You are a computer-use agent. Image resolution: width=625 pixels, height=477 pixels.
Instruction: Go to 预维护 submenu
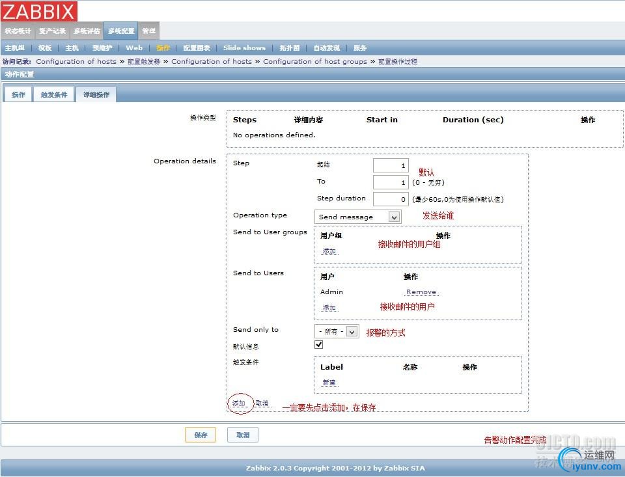(x=102, y=48)
